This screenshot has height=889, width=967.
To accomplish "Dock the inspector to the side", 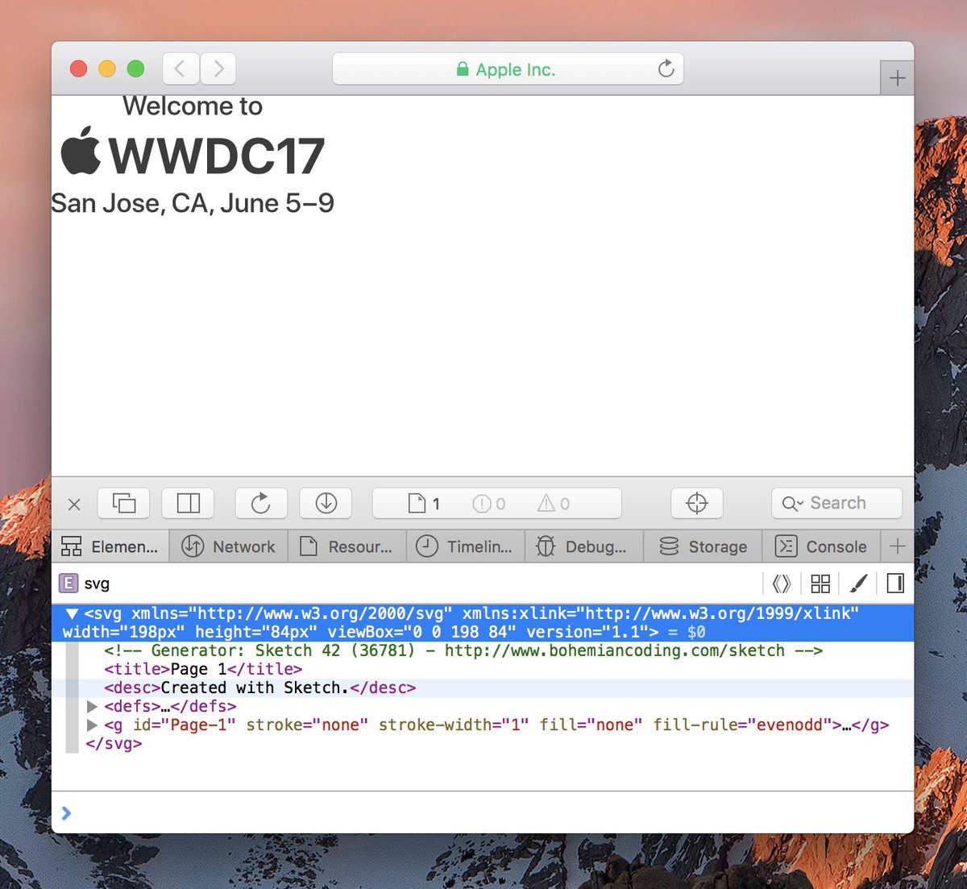I will tap(189, 504).
